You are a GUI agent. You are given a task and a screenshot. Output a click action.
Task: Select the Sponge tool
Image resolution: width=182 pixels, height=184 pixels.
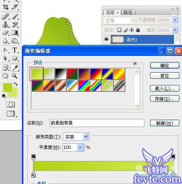pyautogui.click(x=15, y=41)
